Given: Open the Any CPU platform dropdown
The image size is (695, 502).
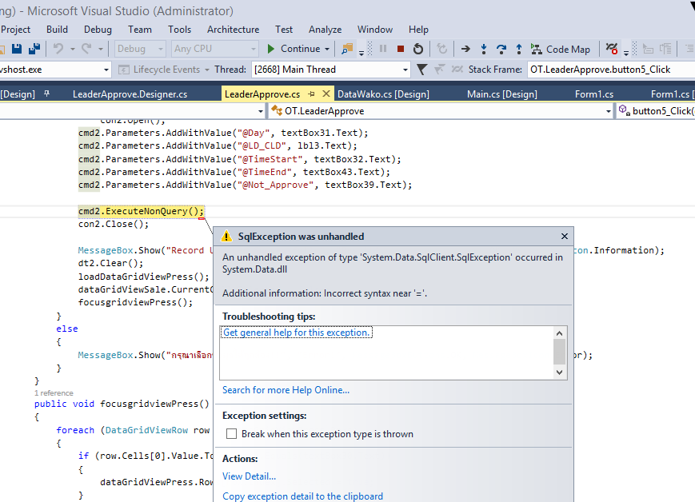Looking at the screenshot, I should [x=214, y=49].
